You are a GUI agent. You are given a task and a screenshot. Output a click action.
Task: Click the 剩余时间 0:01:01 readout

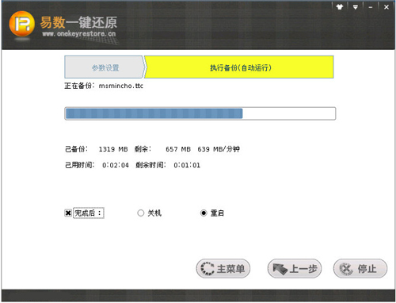tap(168, 165)
